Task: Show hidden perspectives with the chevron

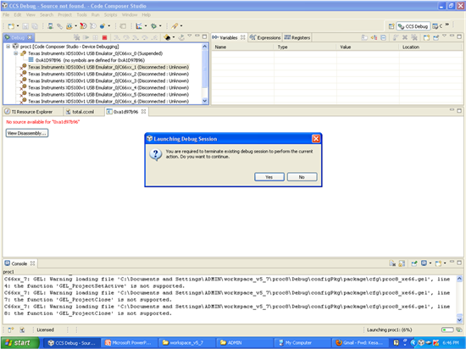Action: coord(447,25)
